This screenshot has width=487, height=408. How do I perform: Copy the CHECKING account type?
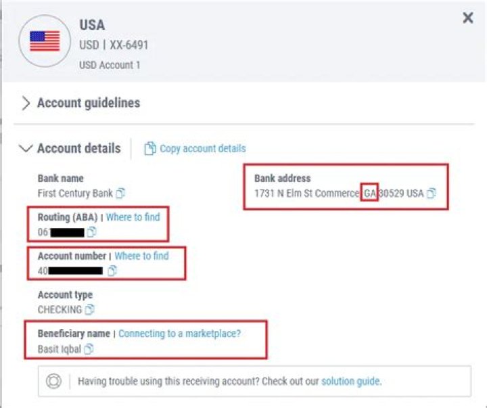coord(89,310)
